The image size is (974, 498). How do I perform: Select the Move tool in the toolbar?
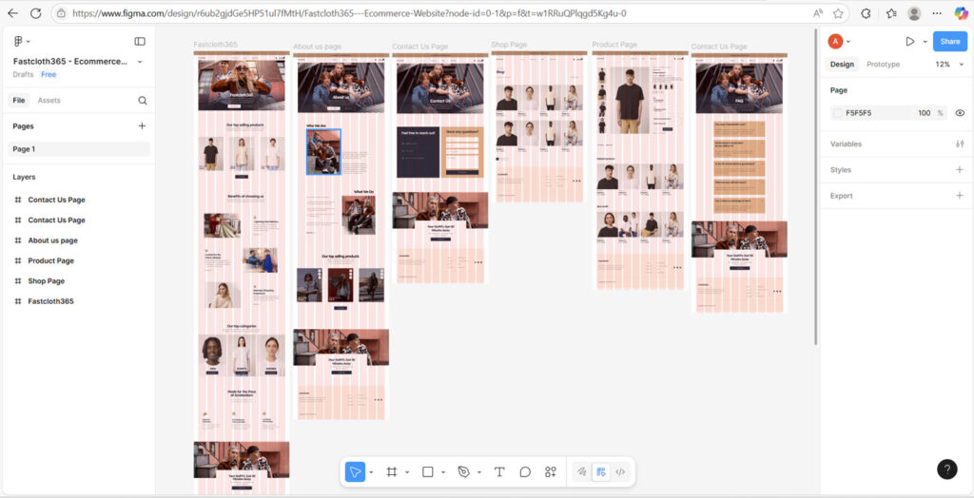pyautogui.click(x=355, y=471)
